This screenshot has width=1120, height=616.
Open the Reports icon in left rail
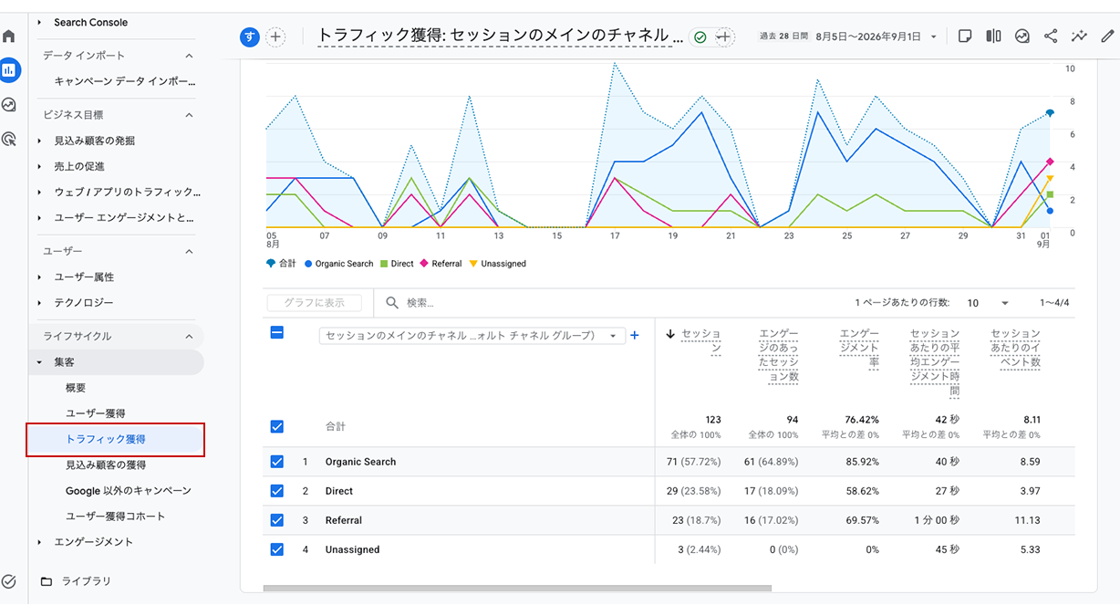click(x=9, y=69)
